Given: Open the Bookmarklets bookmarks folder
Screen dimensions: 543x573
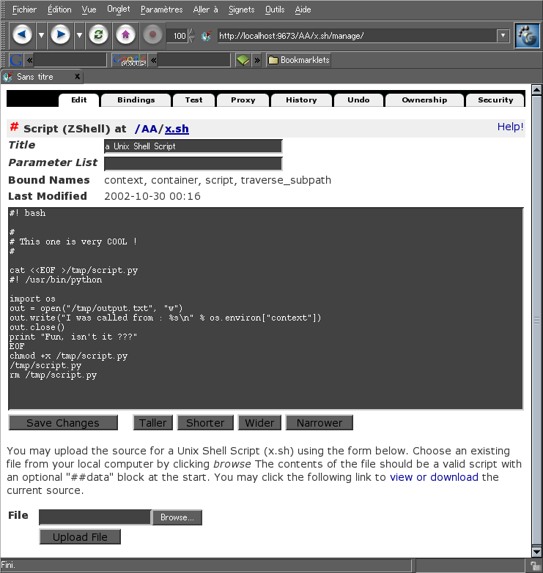Looking at the screenshot, I should (x=298, y=60).
